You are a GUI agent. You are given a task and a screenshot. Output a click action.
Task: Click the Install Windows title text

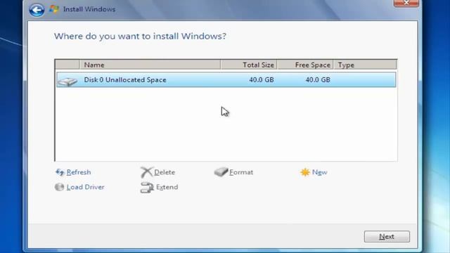[x=89, y=9]
